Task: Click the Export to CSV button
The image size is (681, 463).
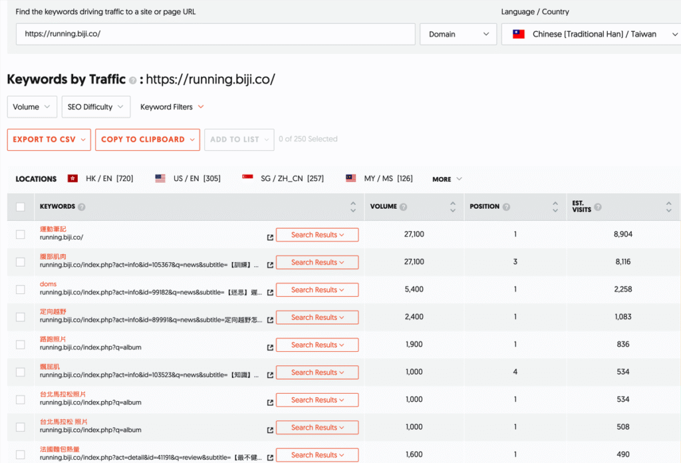Action: (x=49, y=140)
